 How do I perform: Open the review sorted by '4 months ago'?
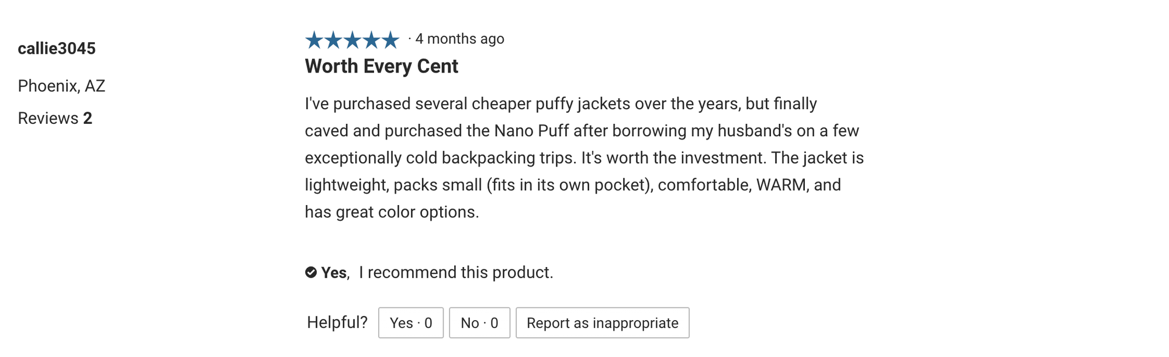tap(459, 39)
